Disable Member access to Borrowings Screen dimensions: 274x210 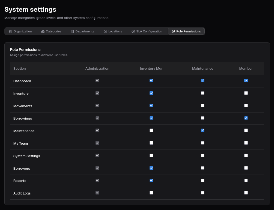[x=246, y=118]
